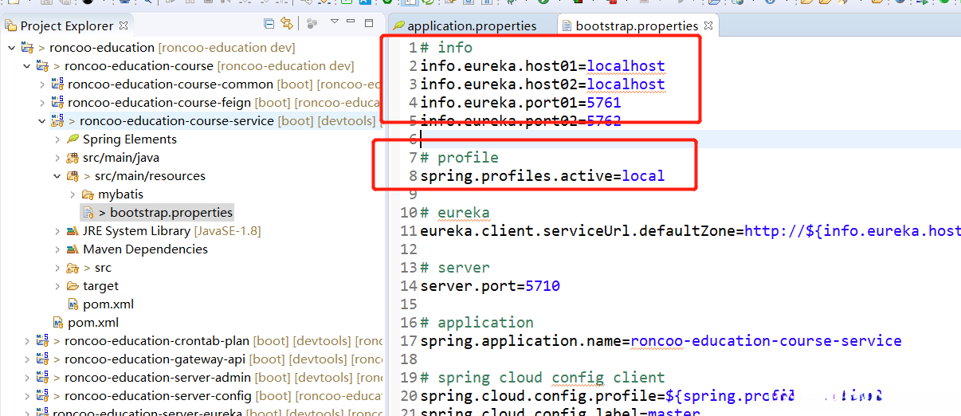Maximize the Project Explorer panel
Image resolution: width=961 pixels, height=416 pixels.
pyautogui.click(x=369, y=22)
